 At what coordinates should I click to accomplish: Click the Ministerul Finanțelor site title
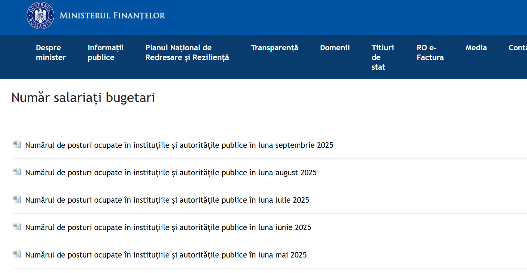[112, 15]
